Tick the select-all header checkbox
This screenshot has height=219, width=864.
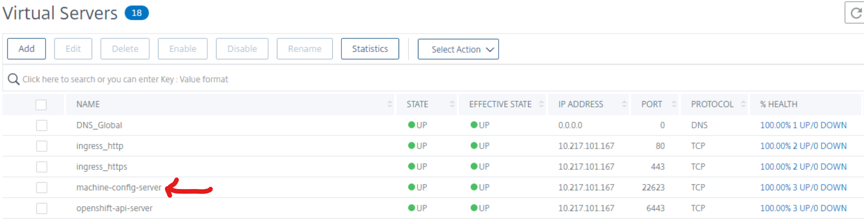[41, 105]
